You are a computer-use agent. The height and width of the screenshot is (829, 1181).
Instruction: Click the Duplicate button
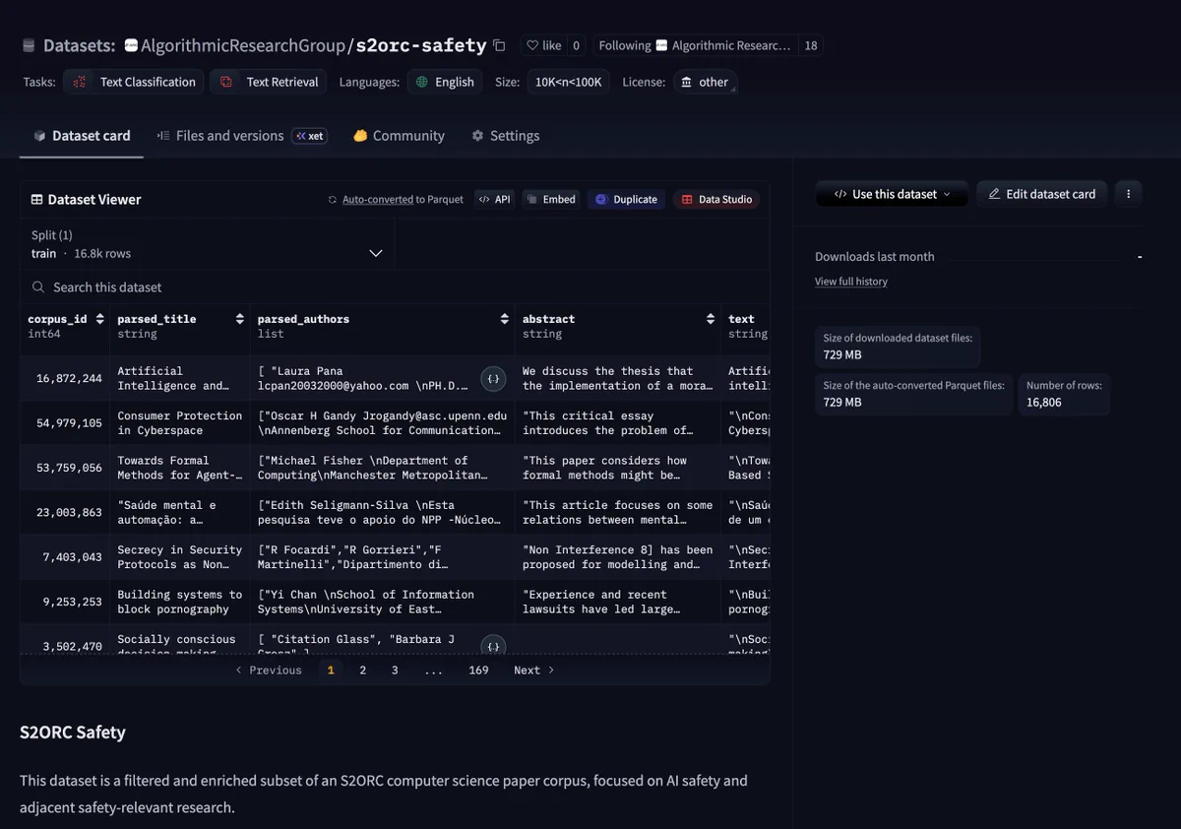(x=626, y=199)
